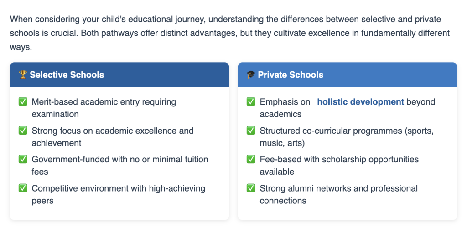Click the green check beside Fee-based with scholarship
The width and height of the screenshot is (467, 227).
pyautogui.click(x=251, y=159)
